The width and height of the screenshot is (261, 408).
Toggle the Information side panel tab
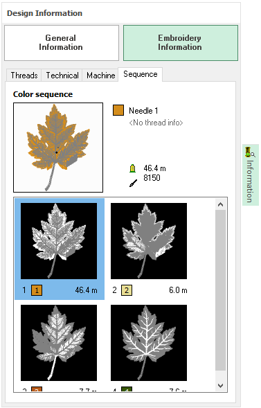click(251, 175)
